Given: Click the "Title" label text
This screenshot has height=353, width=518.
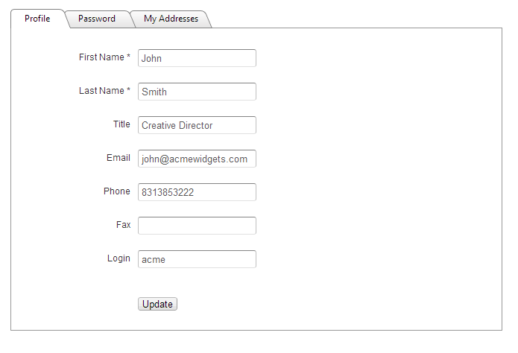Looking at the screenshot, I should pos(121,124).
